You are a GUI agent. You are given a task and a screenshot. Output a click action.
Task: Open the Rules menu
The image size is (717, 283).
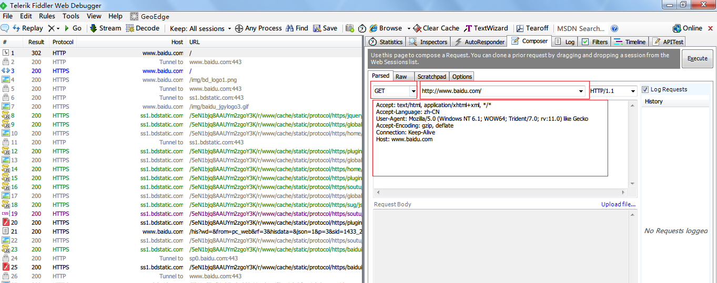tap(47, 16)
